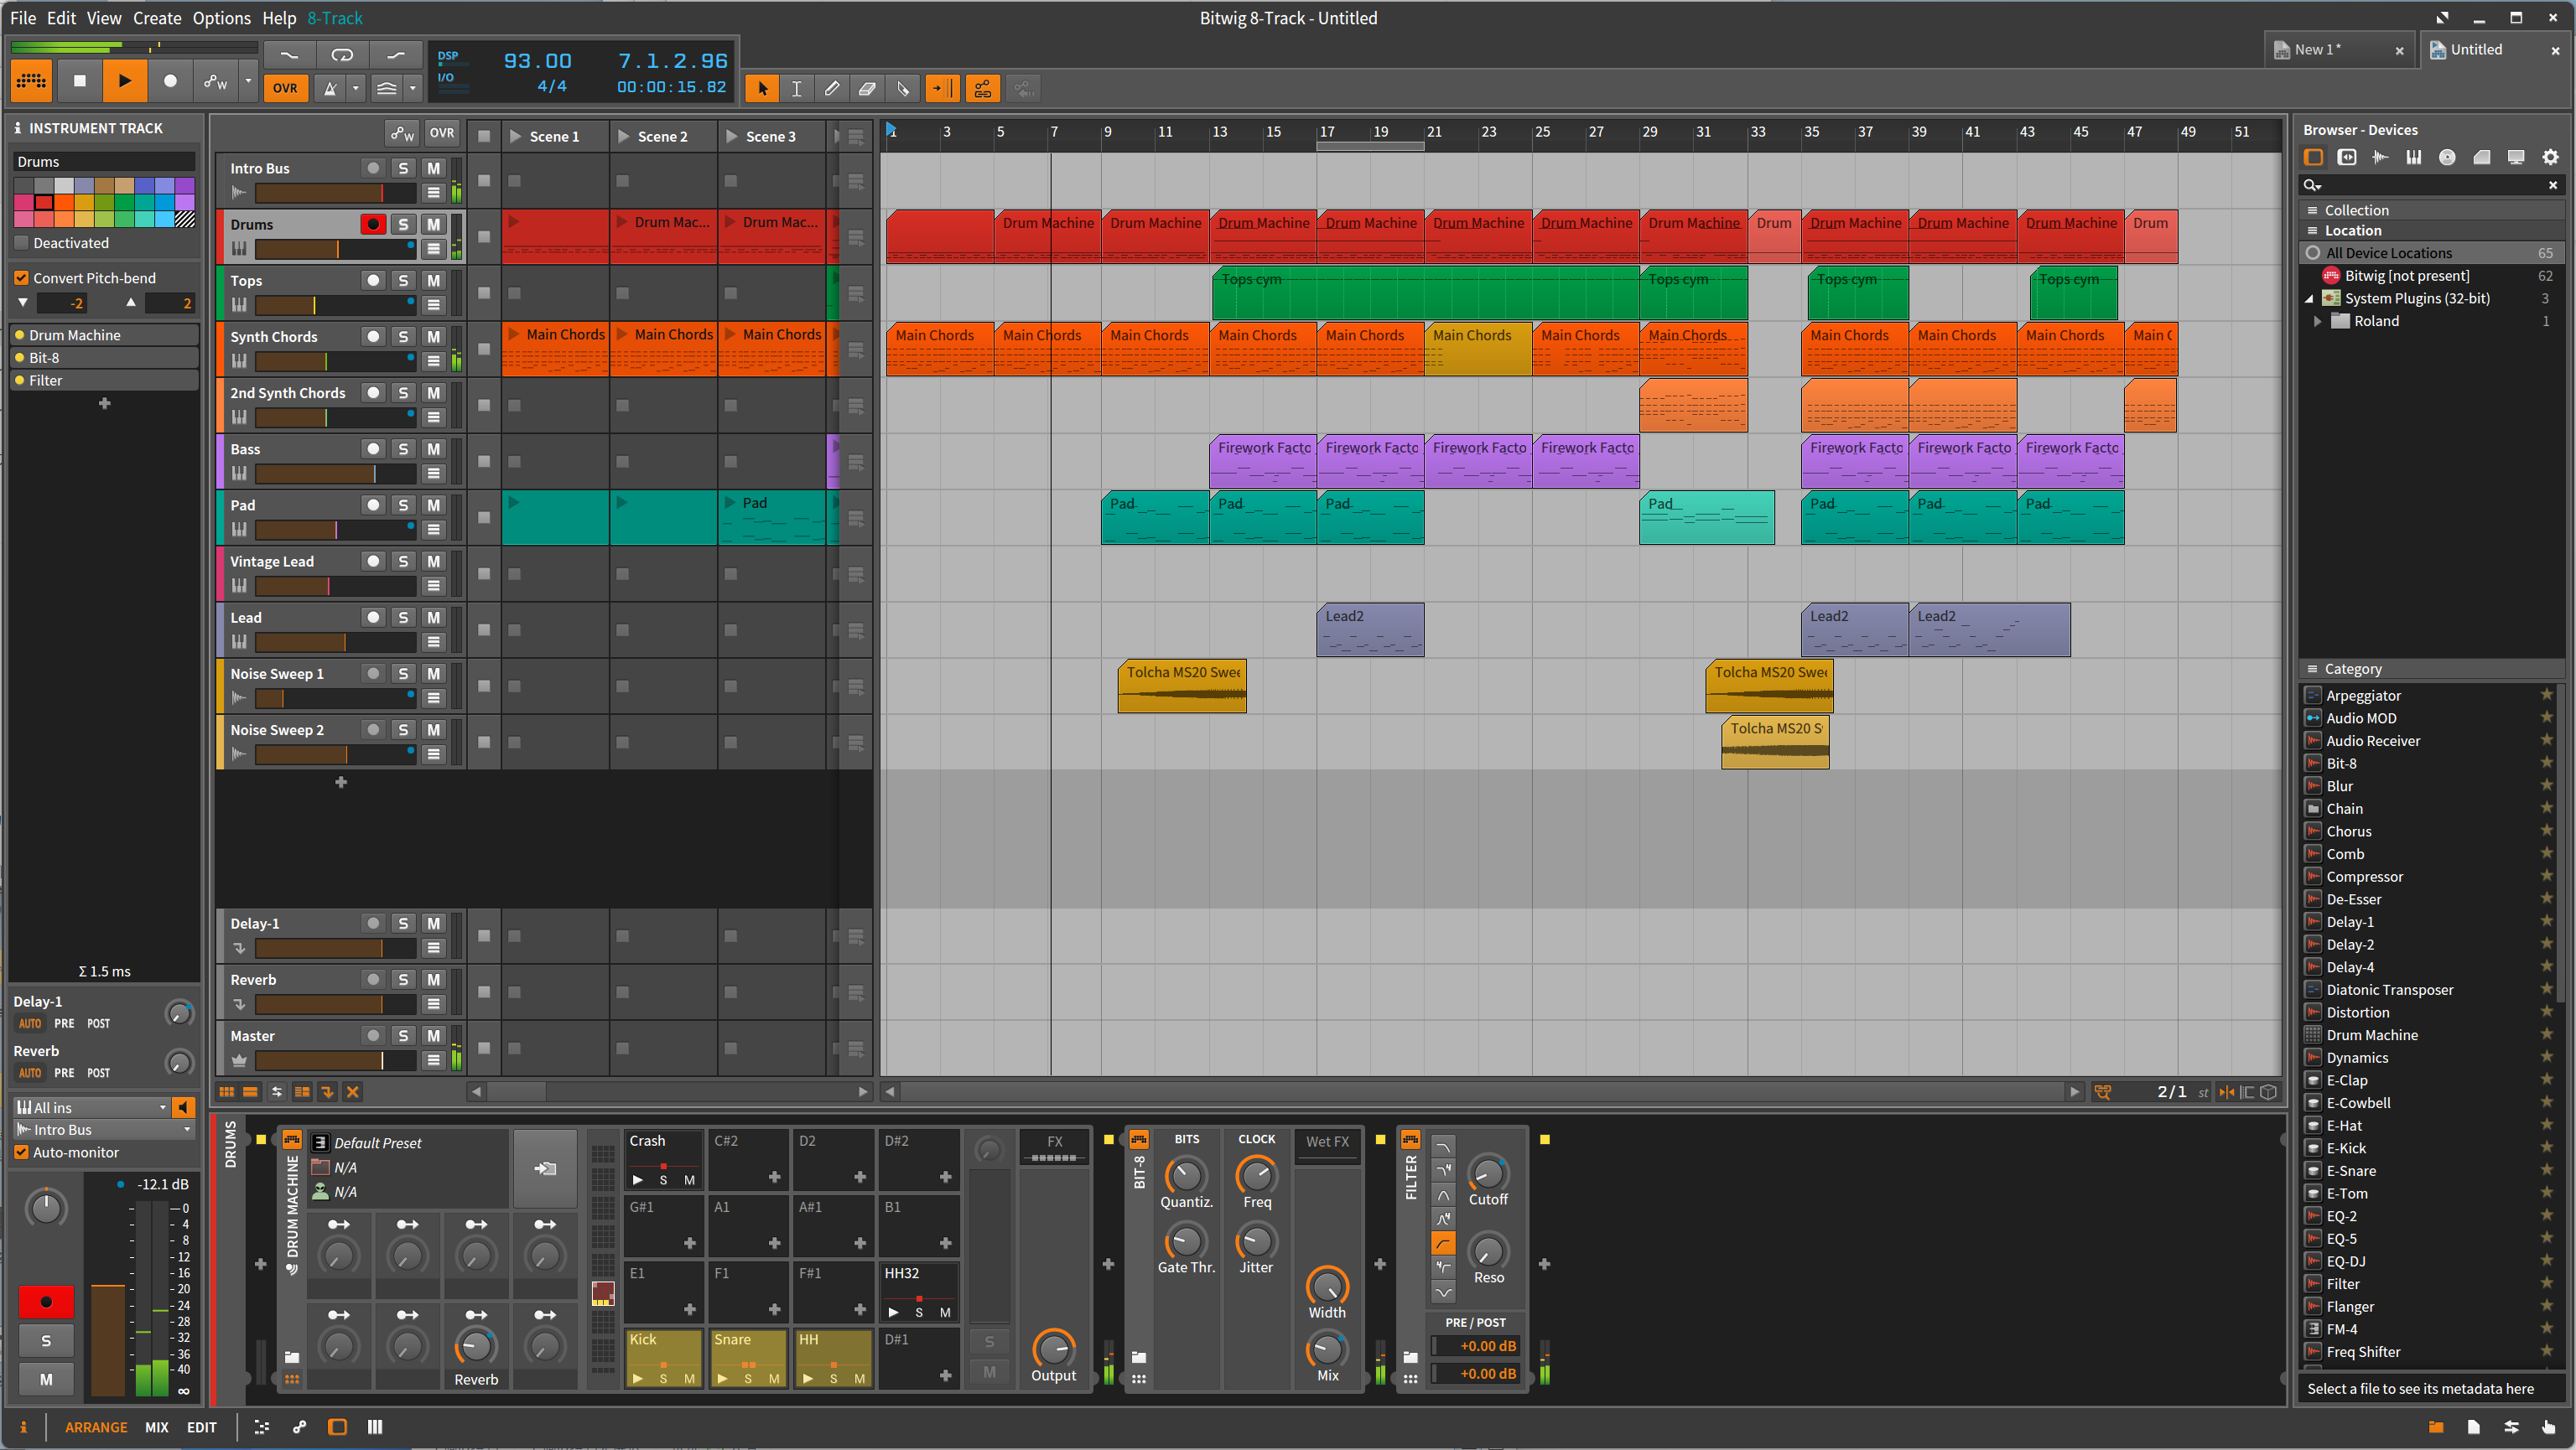The width and height of the screenshot is (2576, 1450).
Task: Click the browser search field
Action: coord(2430,185)
